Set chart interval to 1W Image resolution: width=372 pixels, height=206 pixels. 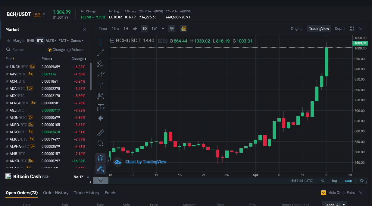point(154,29)
